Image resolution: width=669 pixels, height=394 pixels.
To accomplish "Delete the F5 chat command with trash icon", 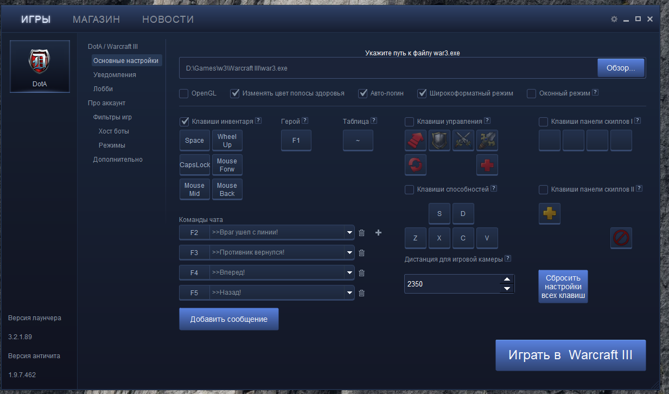I will click(362, 293).
